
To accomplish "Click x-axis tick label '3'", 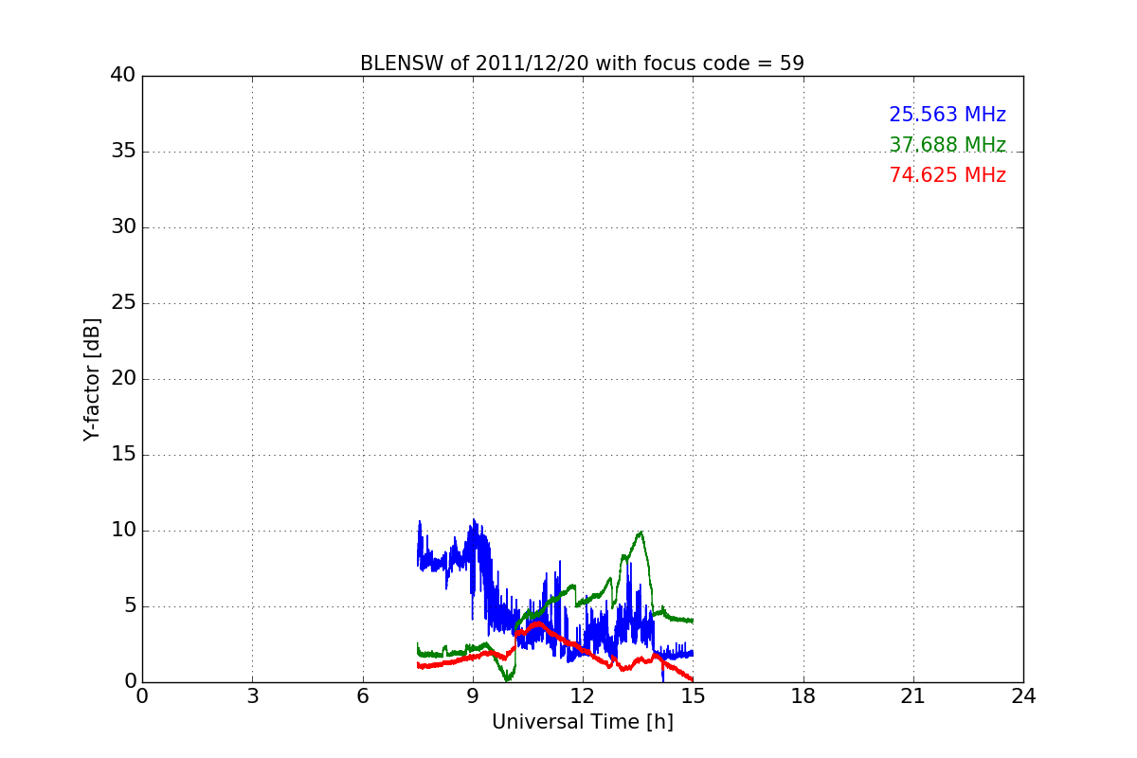I will 252,696.
